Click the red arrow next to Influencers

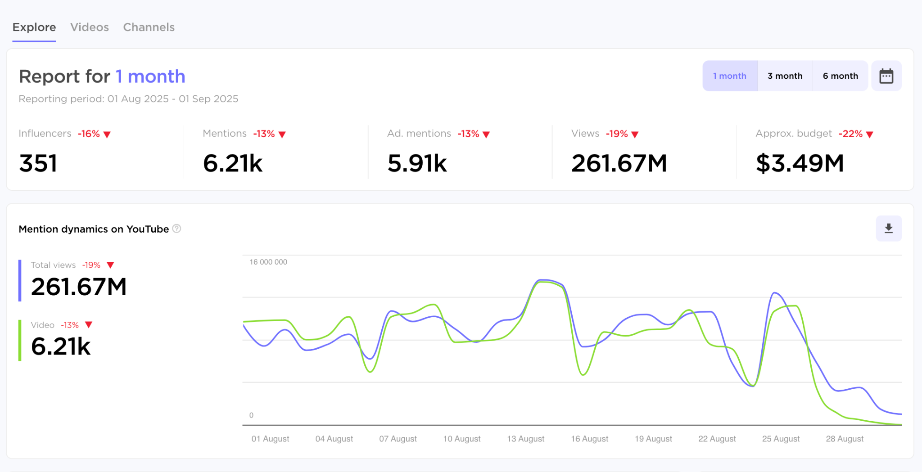(107, 135)
